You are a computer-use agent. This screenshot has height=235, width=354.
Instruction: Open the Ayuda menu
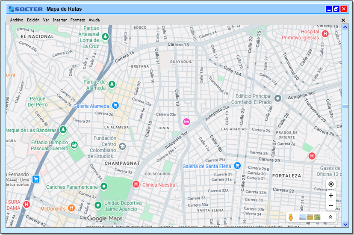click(94, 20)
